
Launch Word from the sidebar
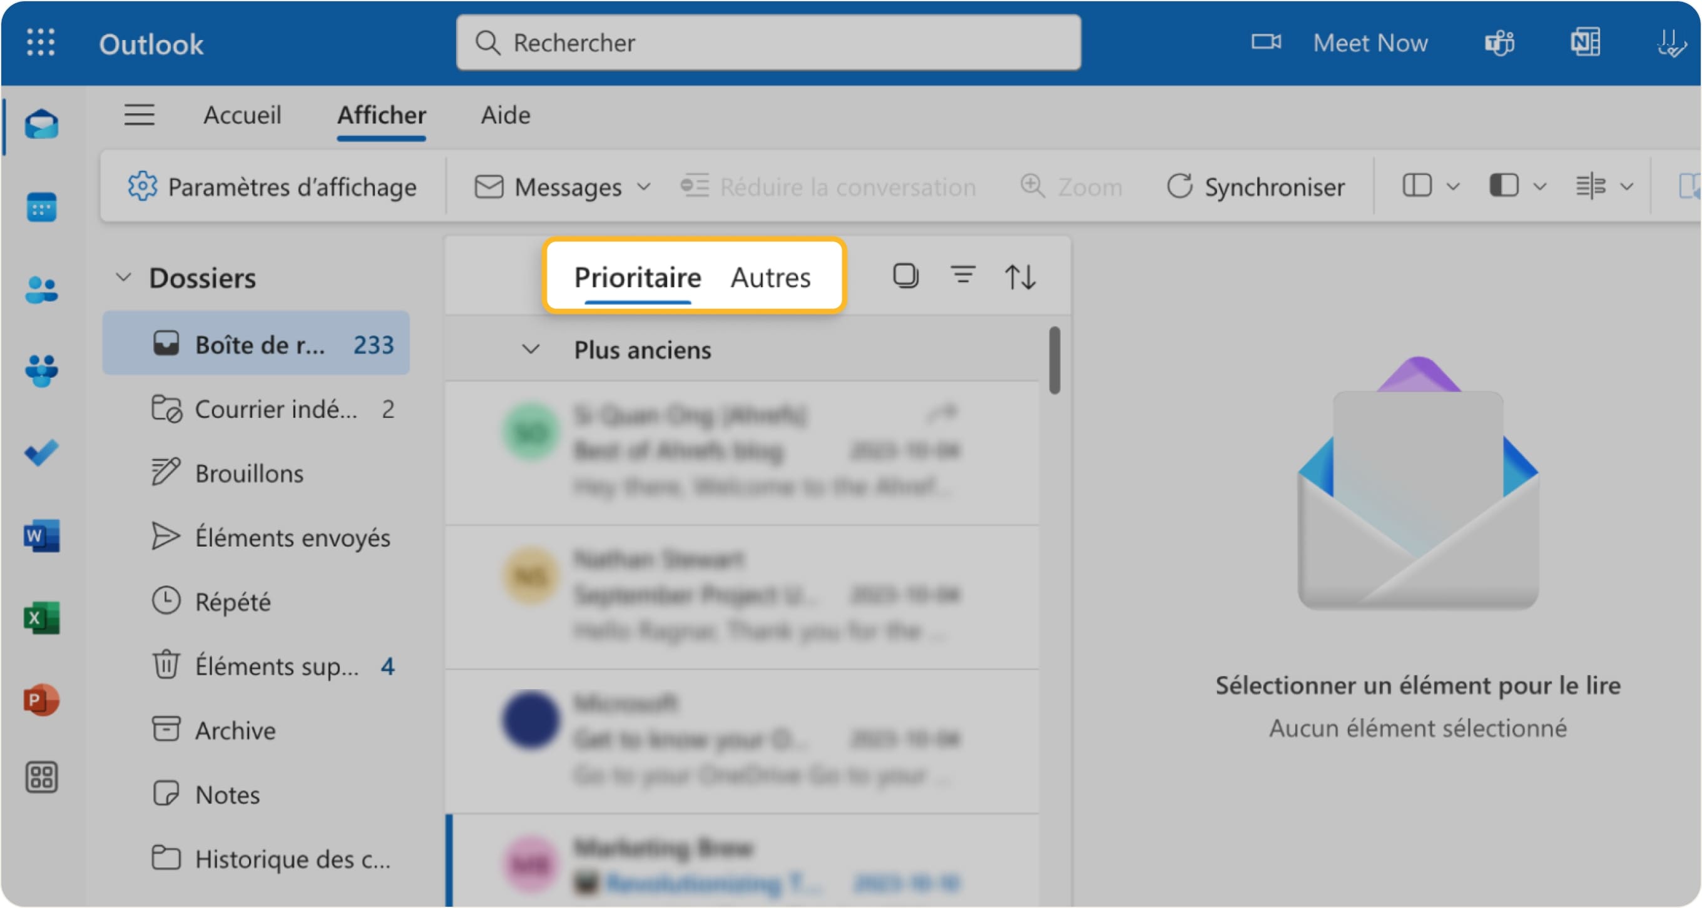pyautogui.click(x=42, y=535)
